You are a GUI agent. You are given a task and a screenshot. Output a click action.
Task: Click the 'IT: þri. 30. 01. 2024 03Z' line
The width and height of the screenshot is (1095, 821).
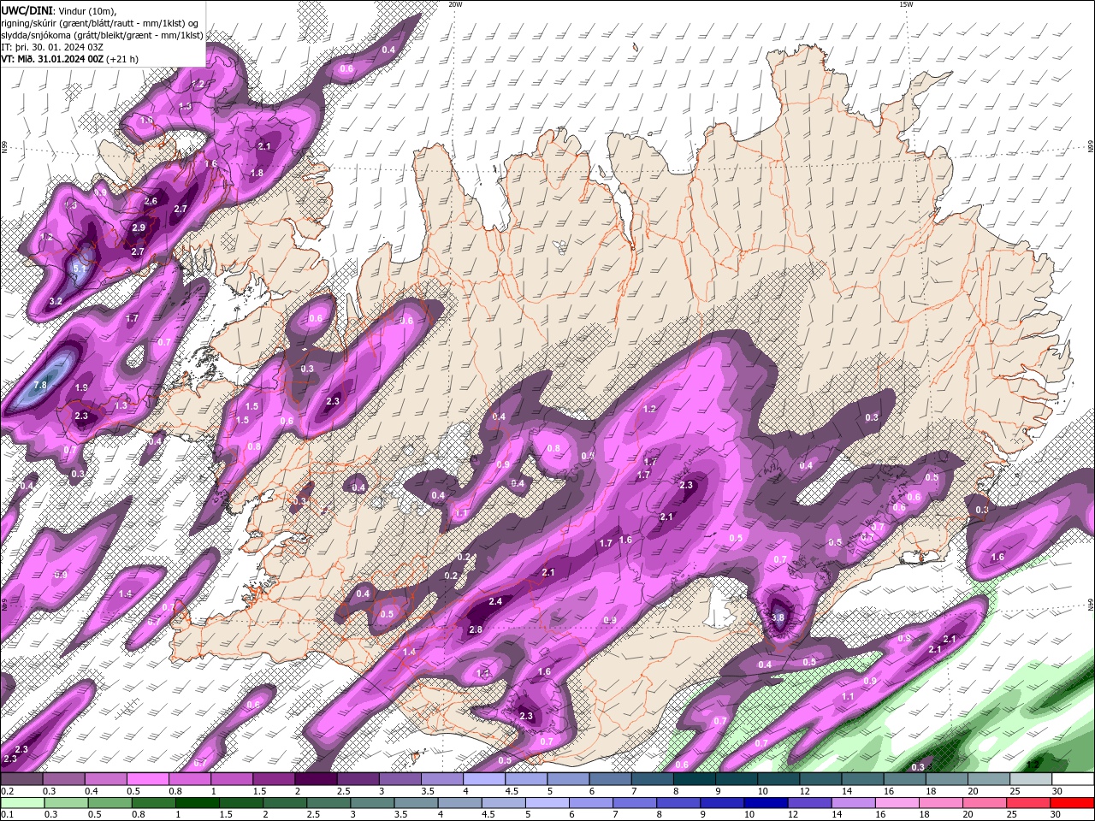(51, 47)
